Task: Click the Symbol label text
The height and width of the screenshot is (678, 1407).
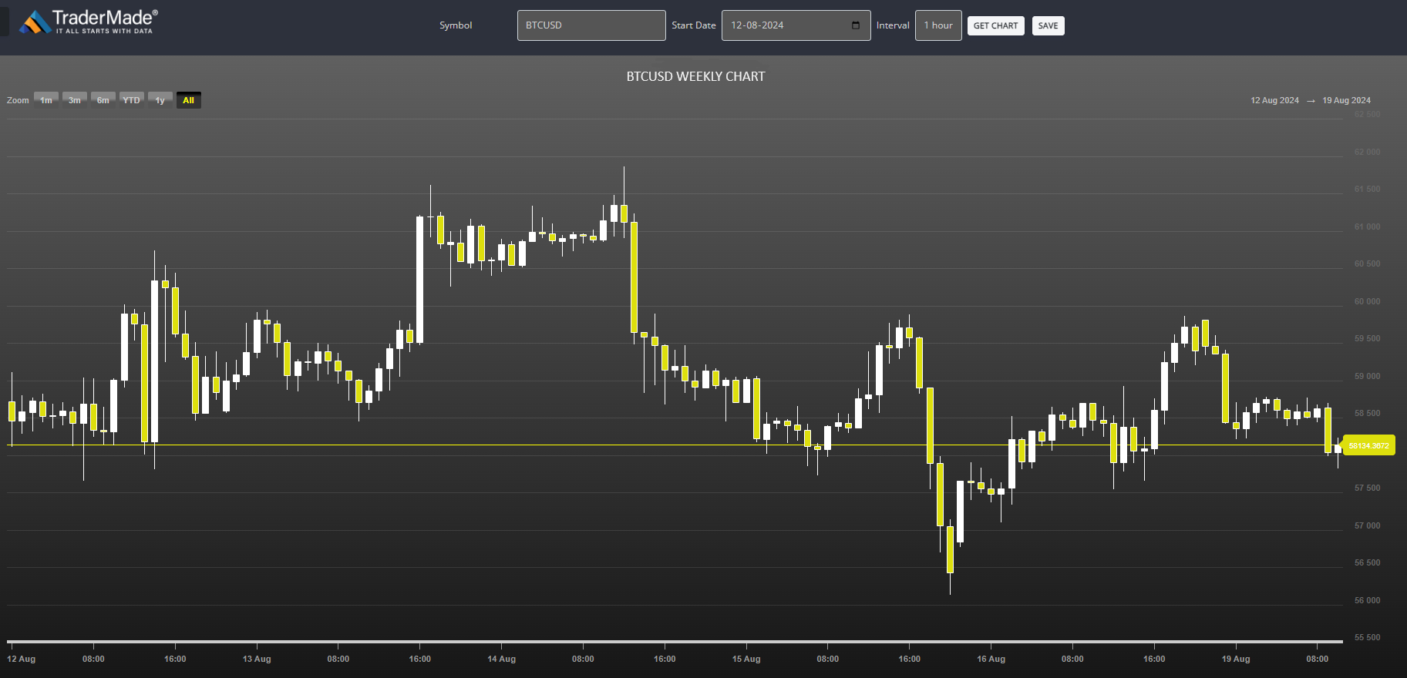Action: 456,25
